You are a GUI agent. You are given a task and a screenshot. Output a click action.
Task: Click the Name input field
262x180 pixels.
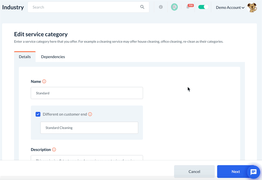[x=87, y=93]
